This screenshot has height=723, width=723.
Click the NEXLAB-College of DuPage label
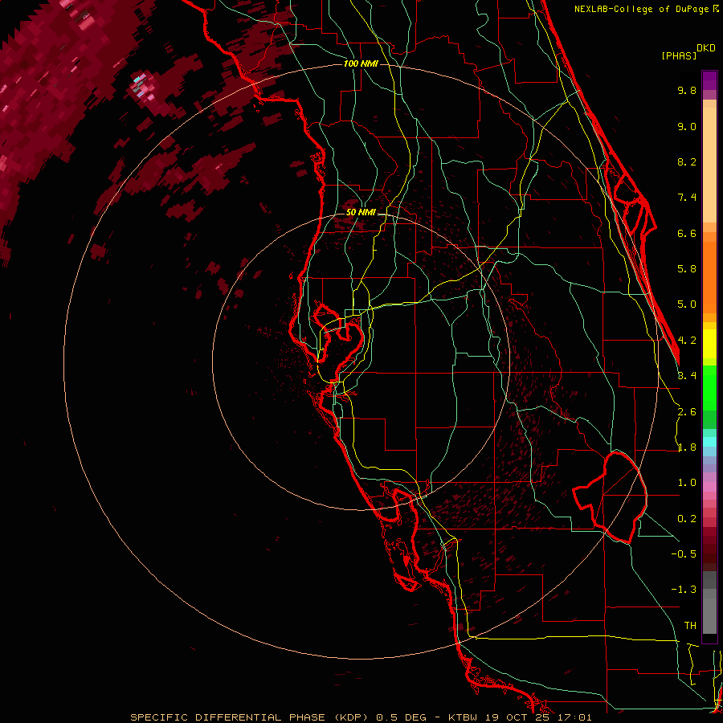tap(643, 9)
